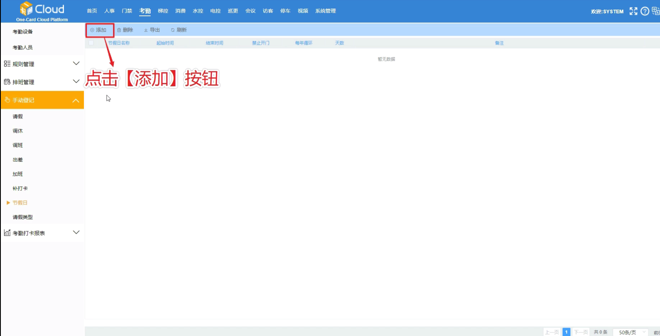
Task: Open the 首页 top menu
Action: tap(92, 11)
